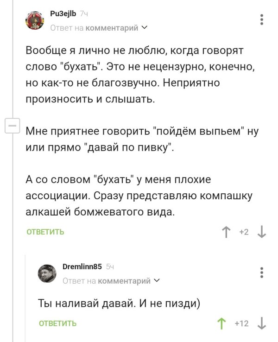Screen dimensions: 278x342
Task: Click ОТВЕТИТЬ under Pu3ejlb's comment
Action: coord(45,232)
